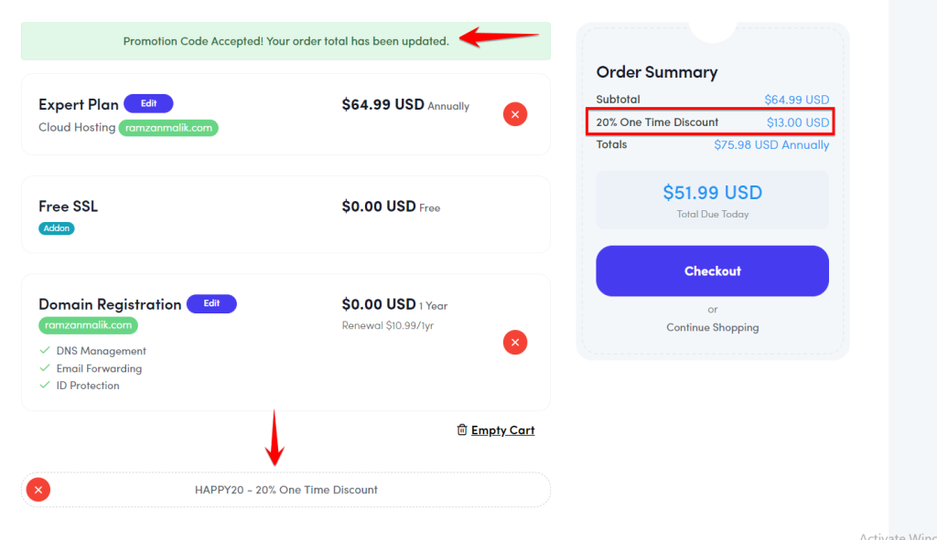Select the 20% One Time Discount row
Screen dimensions: 937x540
[x=712, y=122]
